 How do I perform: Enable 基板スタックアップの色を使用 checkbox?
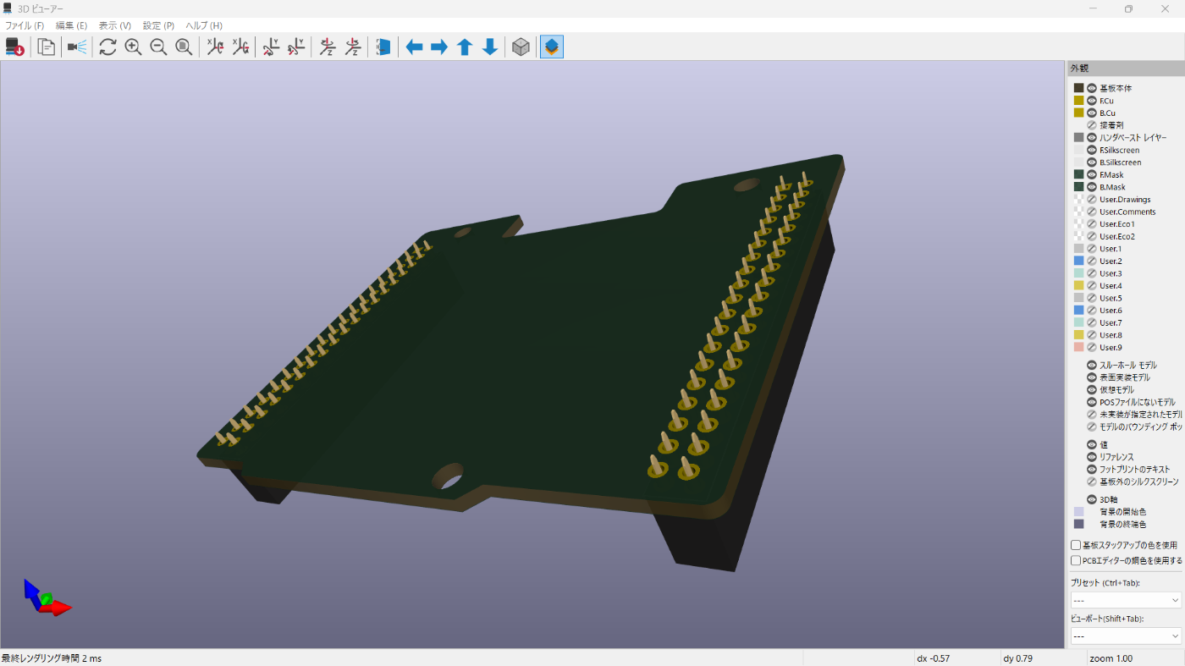[x=1076, y=546]
